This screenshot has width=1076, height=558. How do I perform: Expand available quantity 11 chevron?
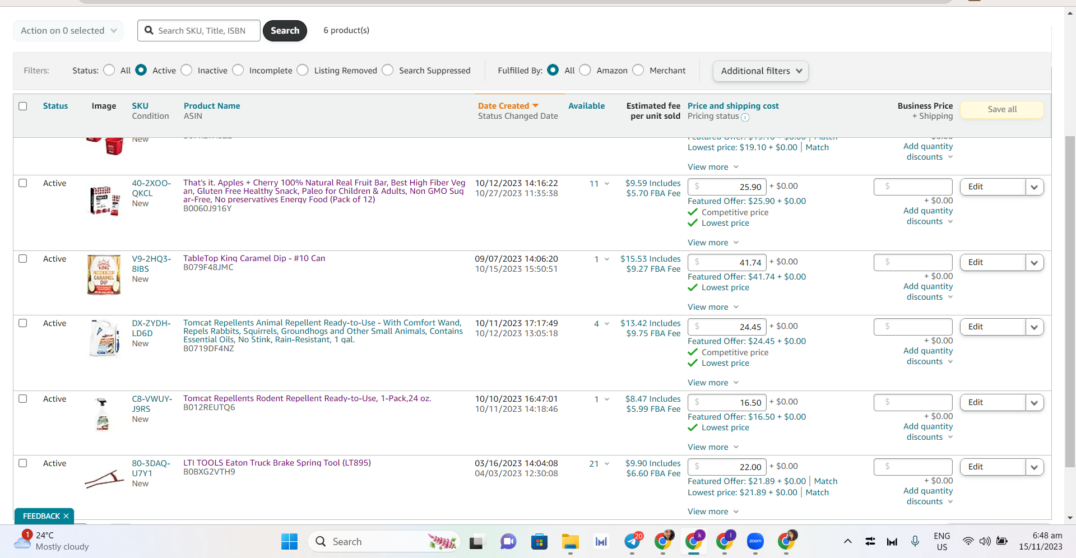[606, 184]
